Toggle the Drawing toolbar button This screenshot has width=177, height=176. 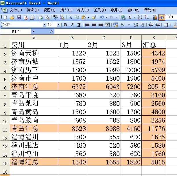coord(162,17)
